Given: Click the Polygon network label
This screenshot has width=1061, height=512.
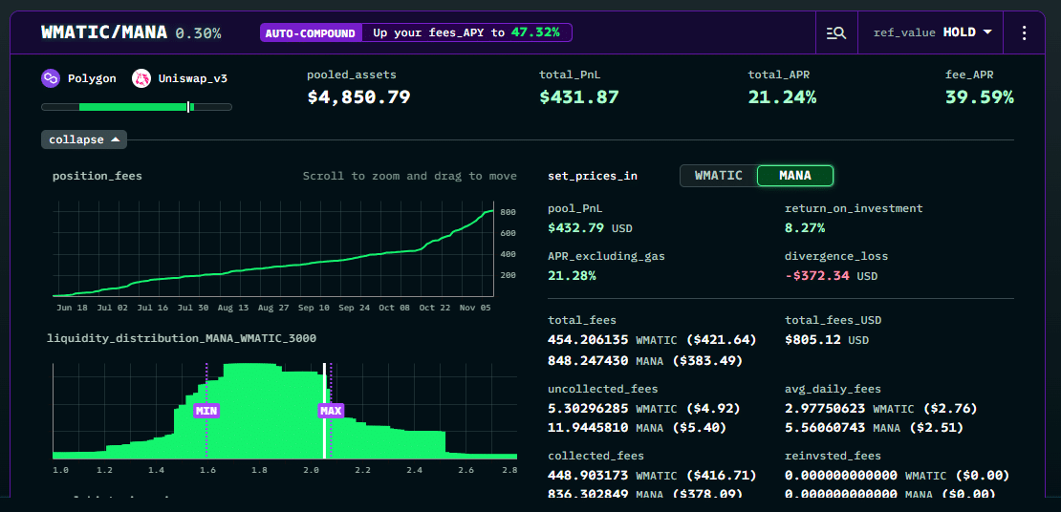Looking at the screenshot, I should 92,78.
